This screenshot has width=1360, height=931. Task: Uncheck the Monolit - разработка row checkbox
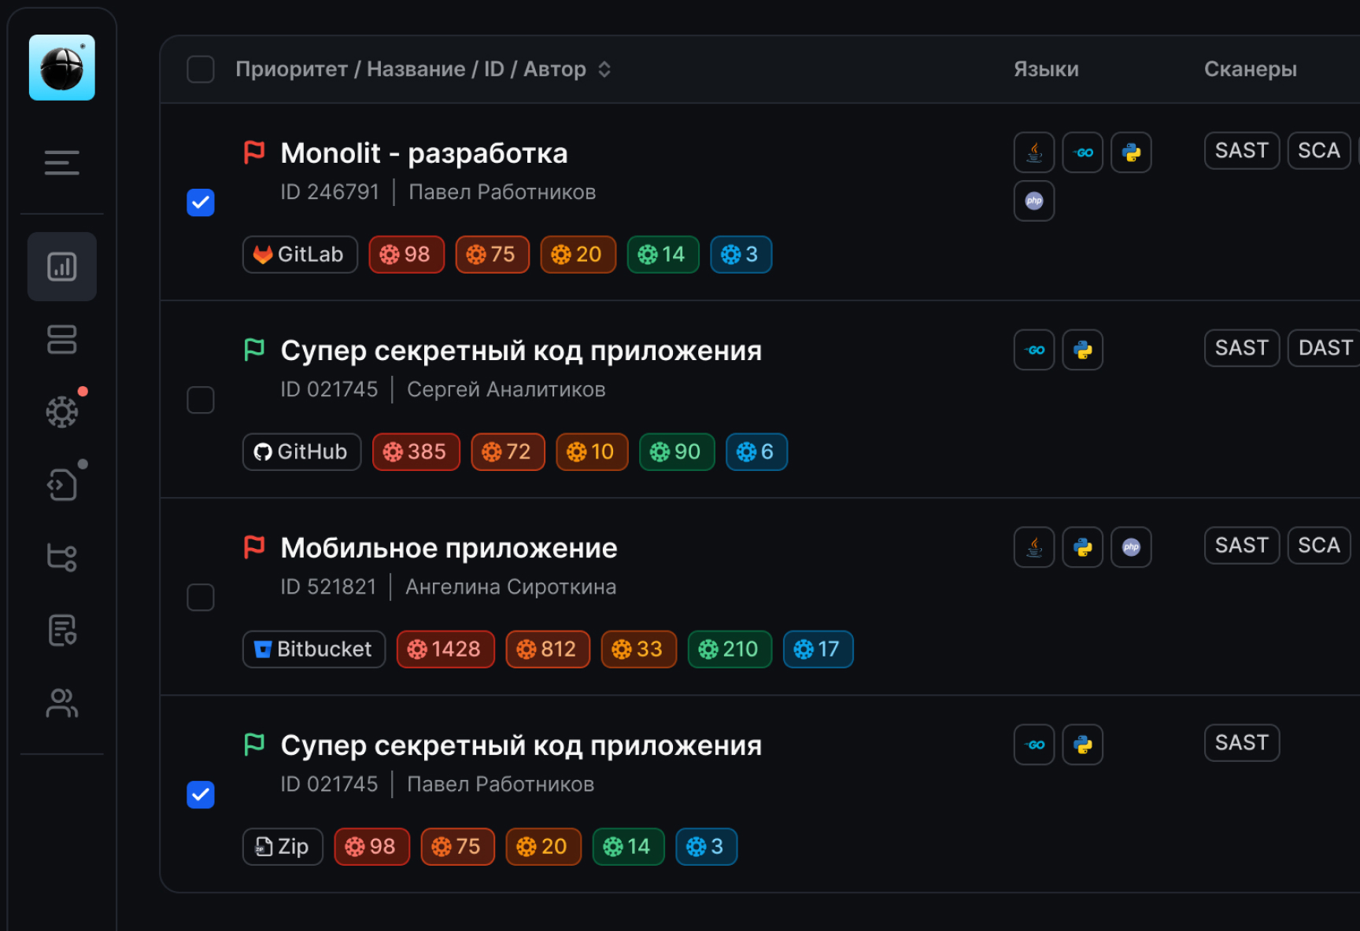[201, 202]
